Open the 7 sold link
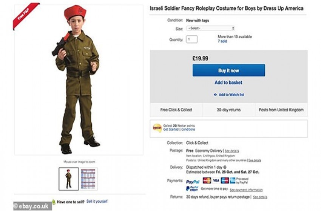The width and height of the screenshot is (321, 211). pos(222,41)
